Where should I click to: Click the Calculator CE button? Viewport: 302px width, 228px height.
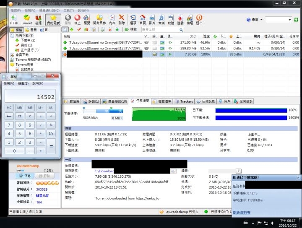[19, 116]
